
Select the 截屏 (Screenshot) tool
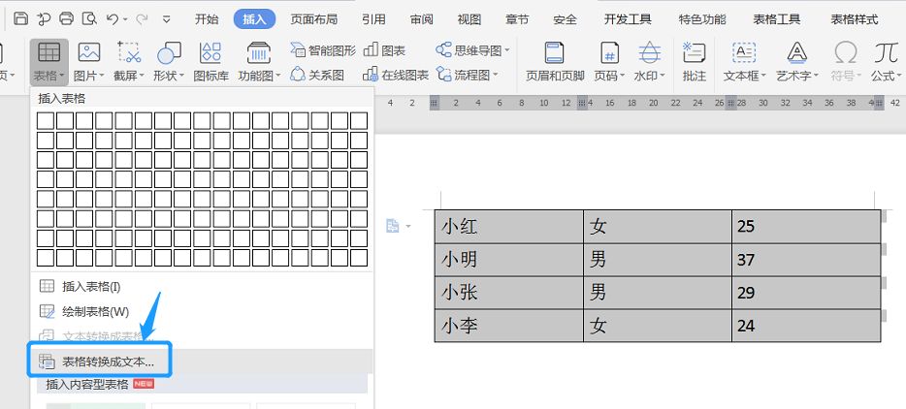pyautogui.click(x=128, y=60)
